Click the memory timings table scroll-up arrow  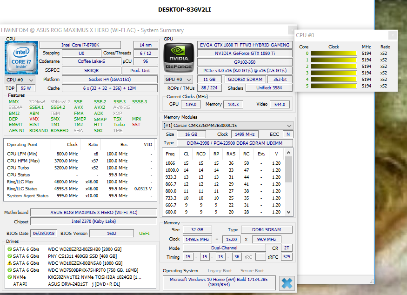[x=289, y=153]
